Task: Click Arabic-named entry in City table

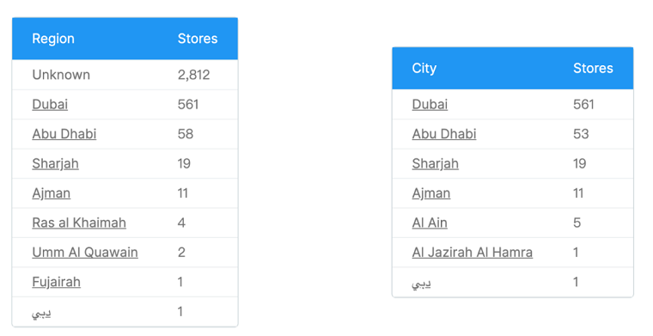Action: click(x=422, y=283)
